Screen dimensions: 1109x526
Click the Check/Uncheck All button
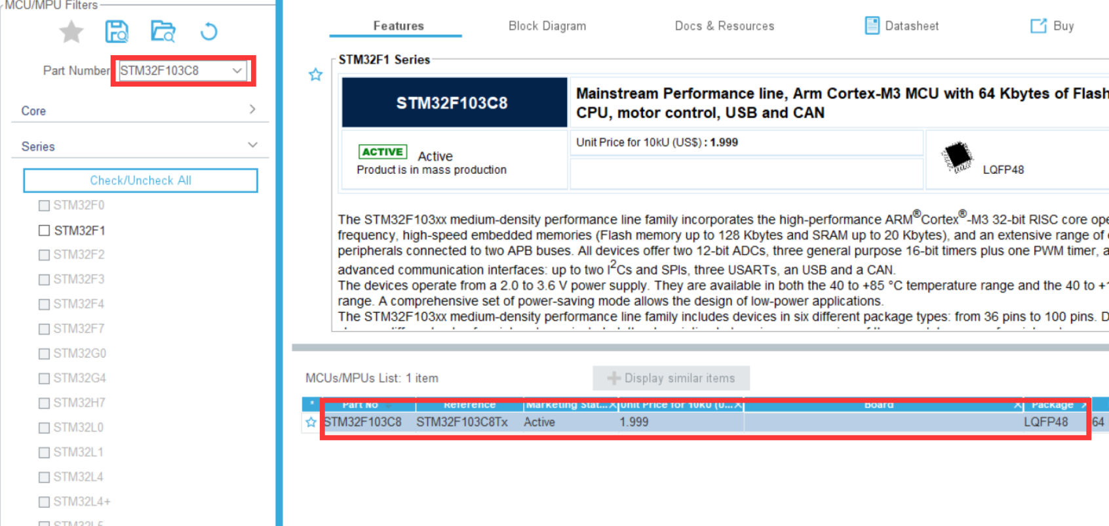pyautogui.click(x=140, y=180)
